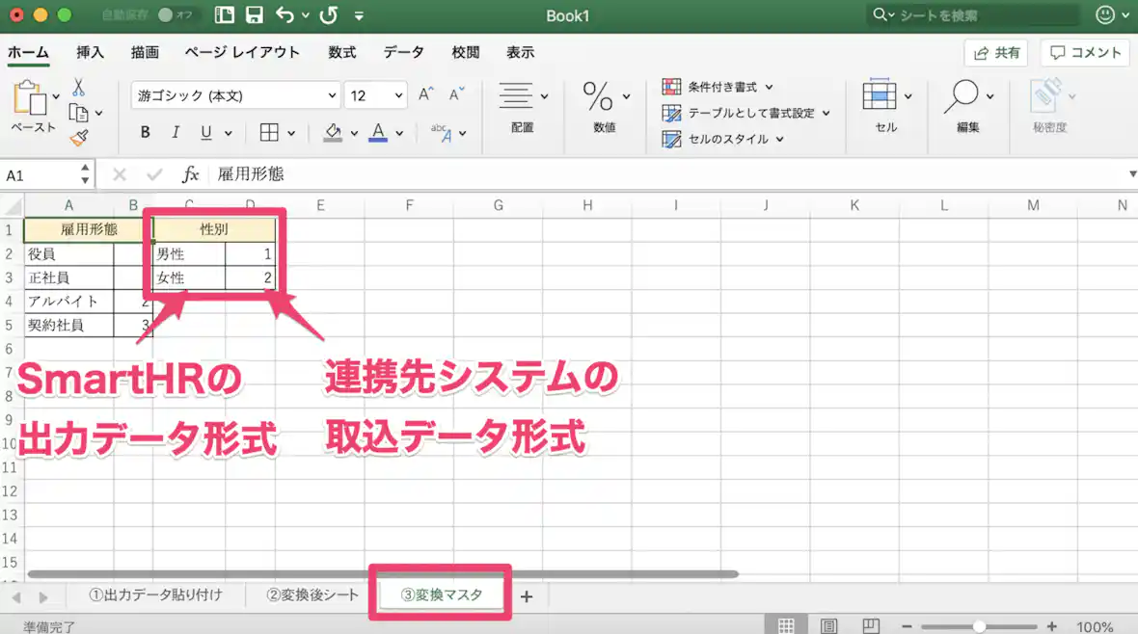This screenshot has width=1138, height=634.
Task: Click the コメント button
Action: click(1084, 53)
